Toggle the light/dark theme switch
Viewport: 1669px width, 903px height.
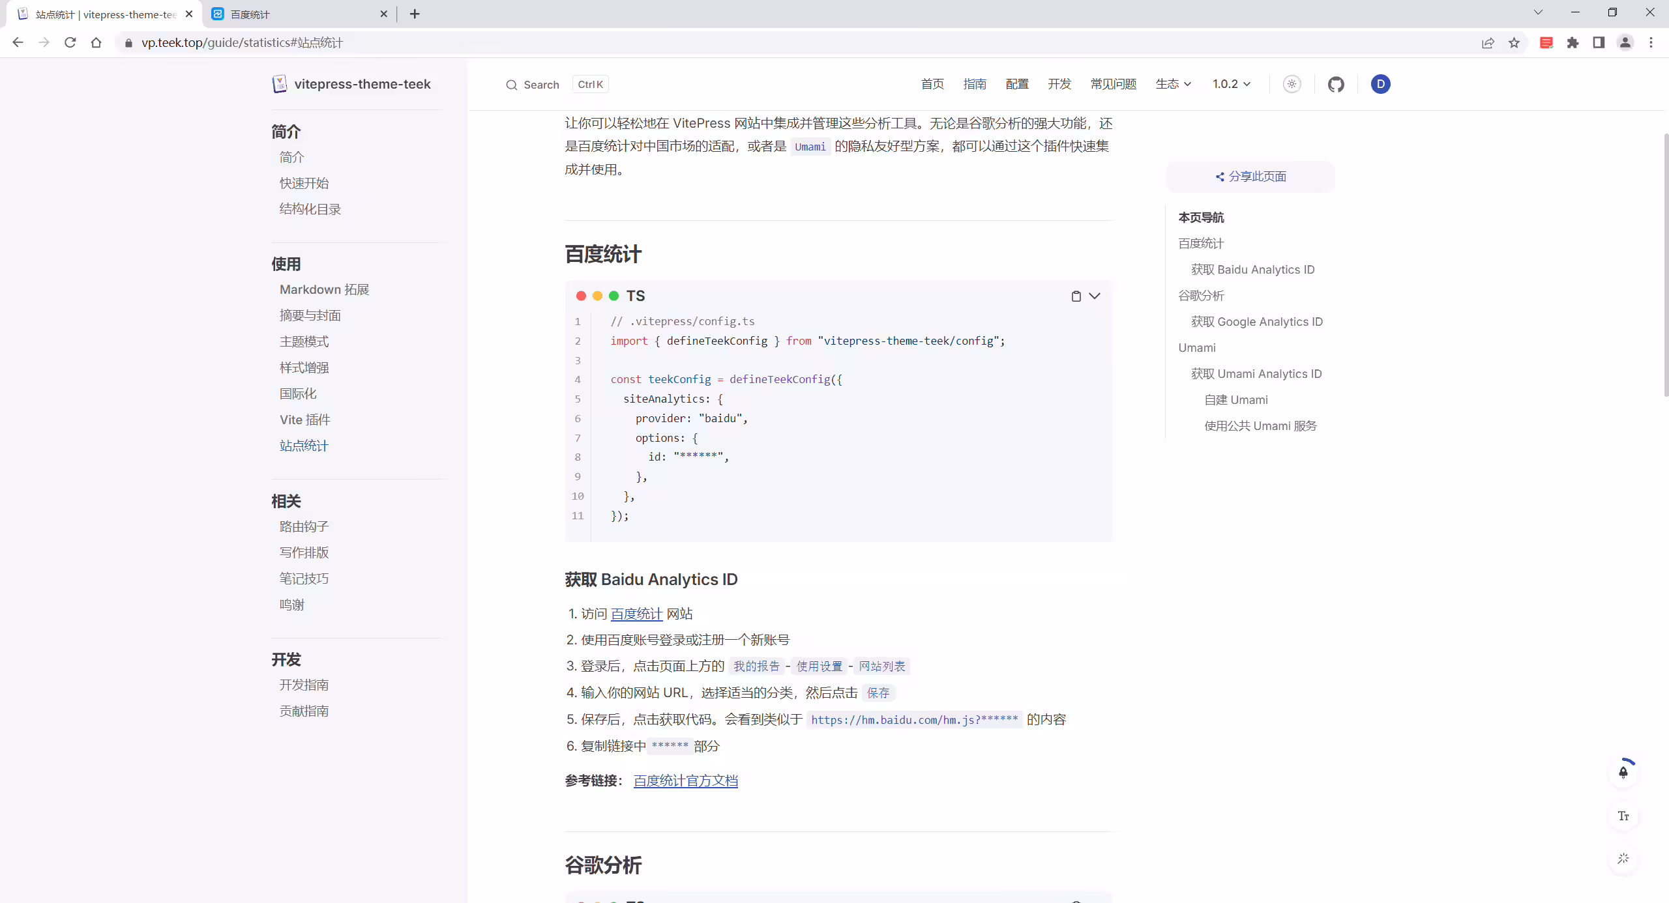(x=1292, y=84)
